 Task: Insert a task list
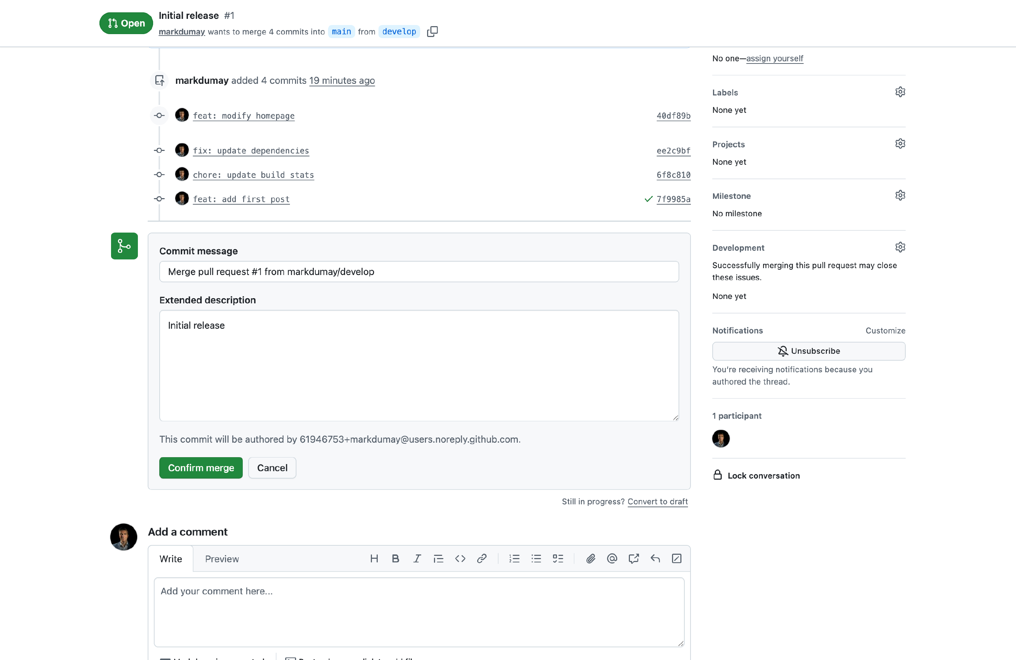click(x=557, y=558)
